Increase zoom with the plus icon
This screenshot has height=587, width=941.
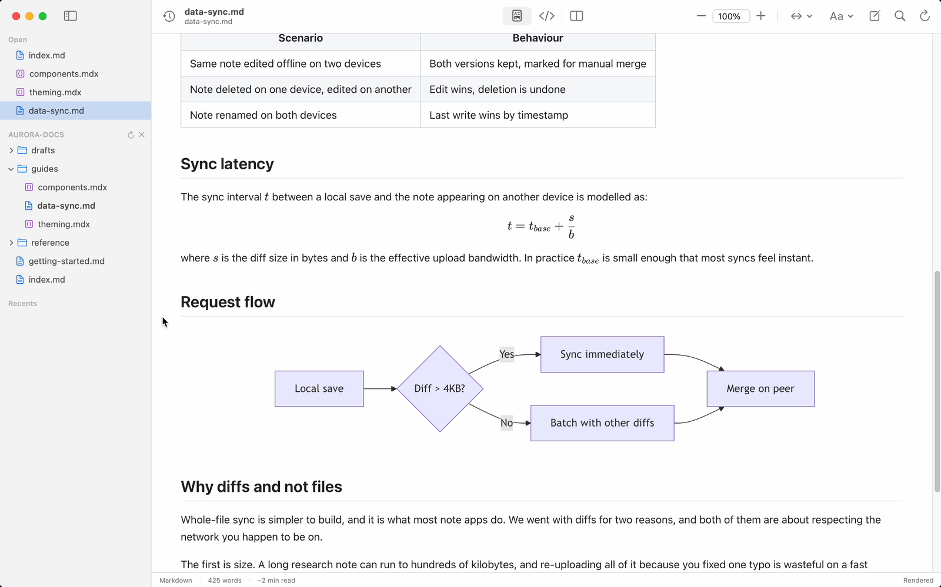pyautogui.click(x=761, y=16)
